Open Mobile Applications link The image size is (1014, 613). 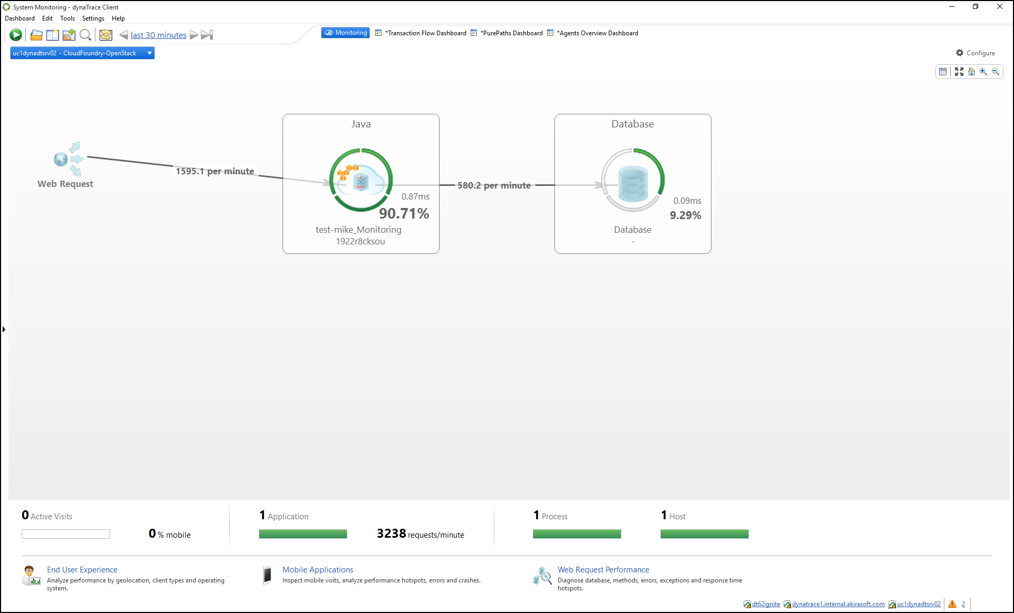(318, 569)
